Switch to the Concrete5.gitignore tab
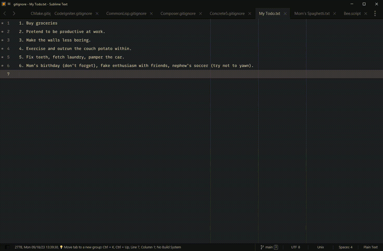This screenshot has height=251, width=383. (x=227, y=14)
